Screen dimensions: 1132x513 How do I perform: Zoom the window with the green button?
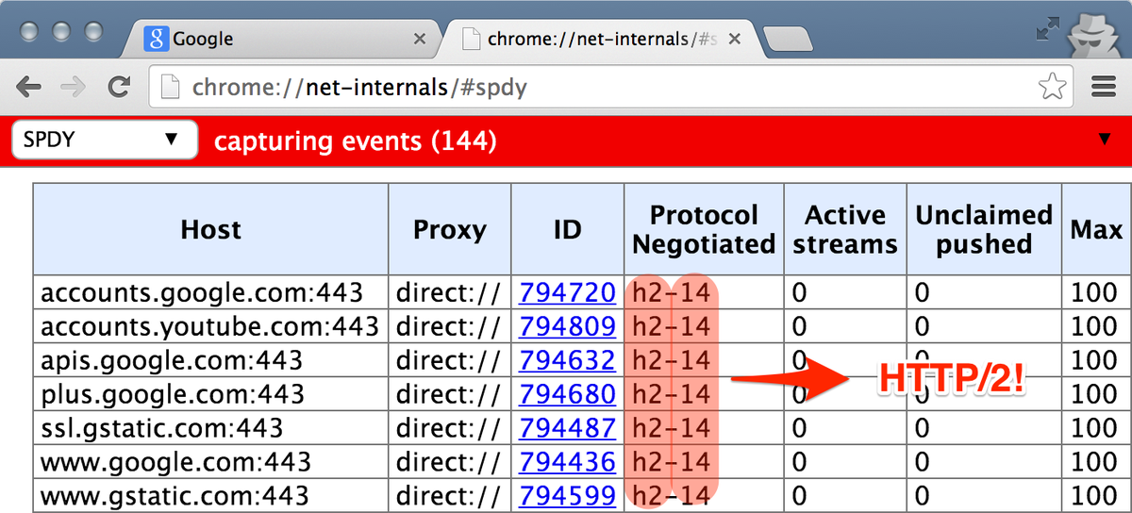tap(93, 31)
